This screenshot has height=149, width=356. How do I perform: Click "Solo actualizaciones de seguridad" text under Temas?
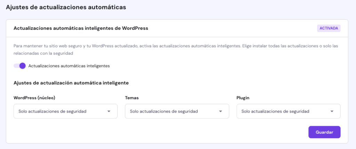click(164, 111)
